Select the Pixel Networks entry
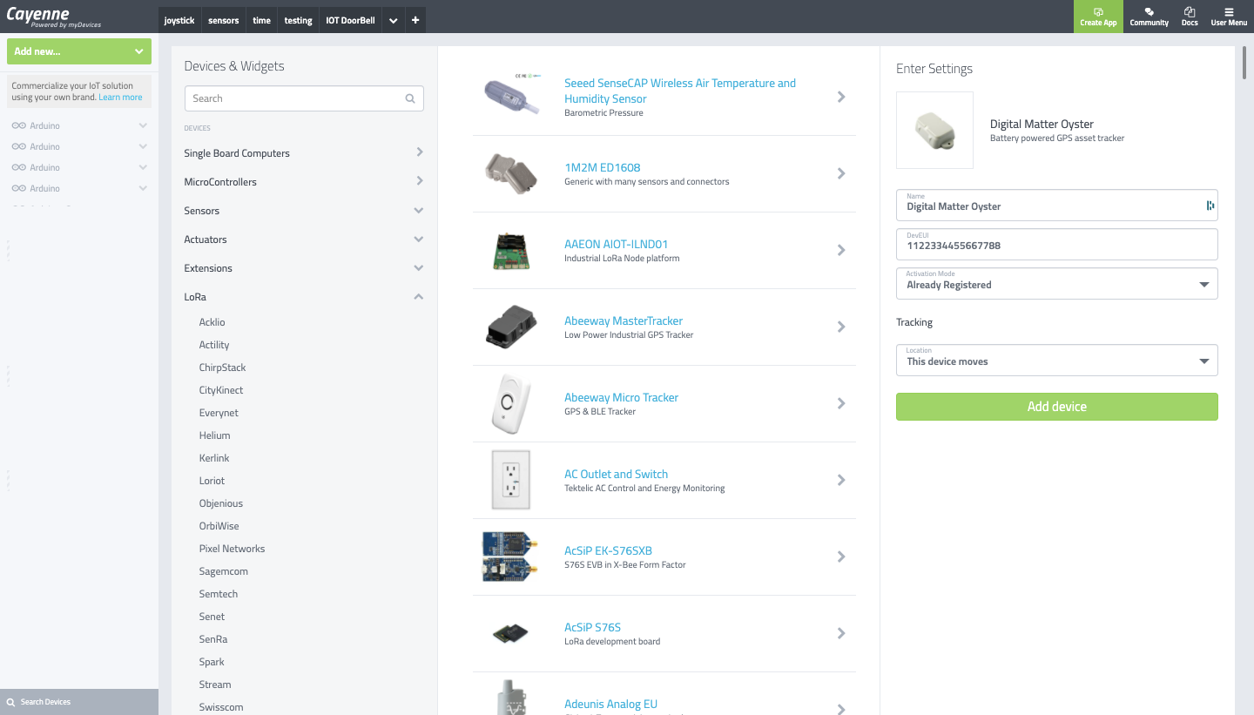Viewport: 1254px width, 715px height. 232,549
